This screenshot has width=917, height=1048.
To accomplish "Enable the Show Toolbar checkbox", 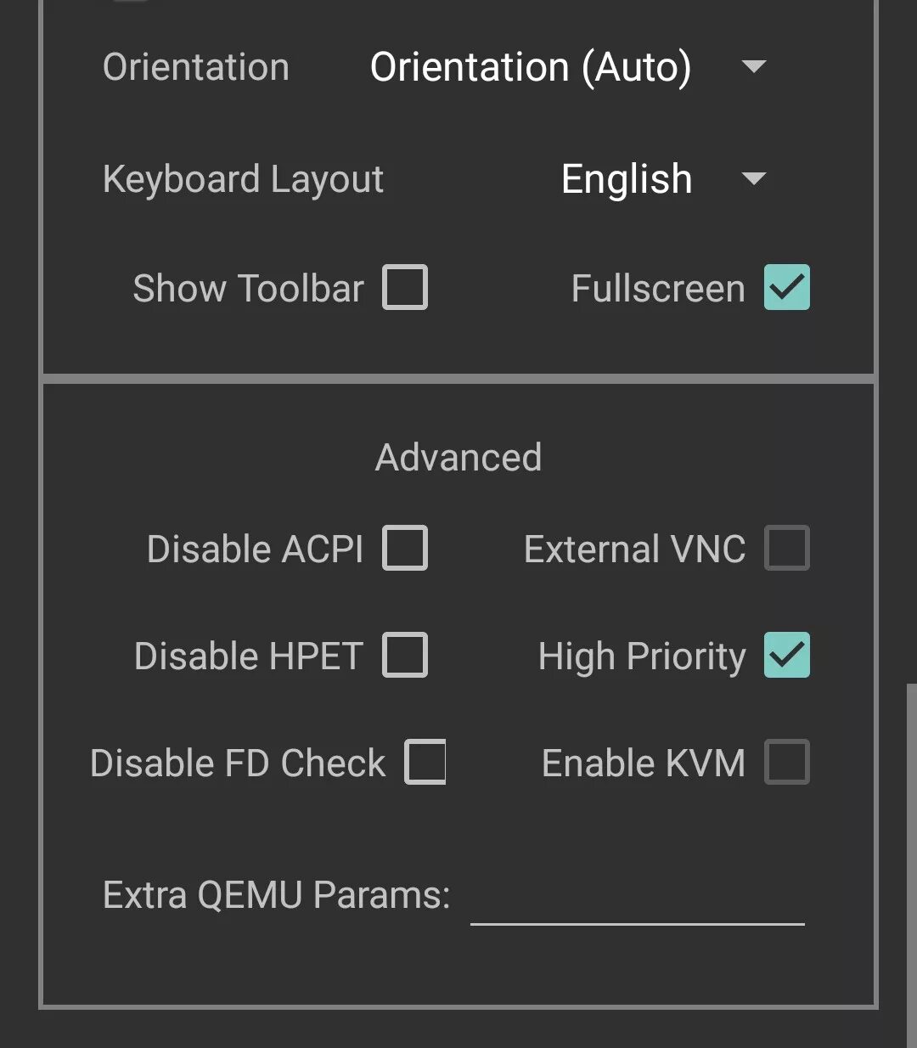I will (x=405, y=288).
